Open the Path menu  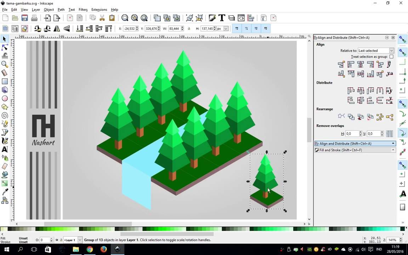61,9
